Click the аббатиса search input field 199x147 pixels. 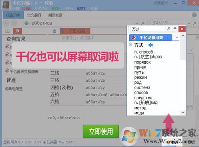click(x=81, y=23)
